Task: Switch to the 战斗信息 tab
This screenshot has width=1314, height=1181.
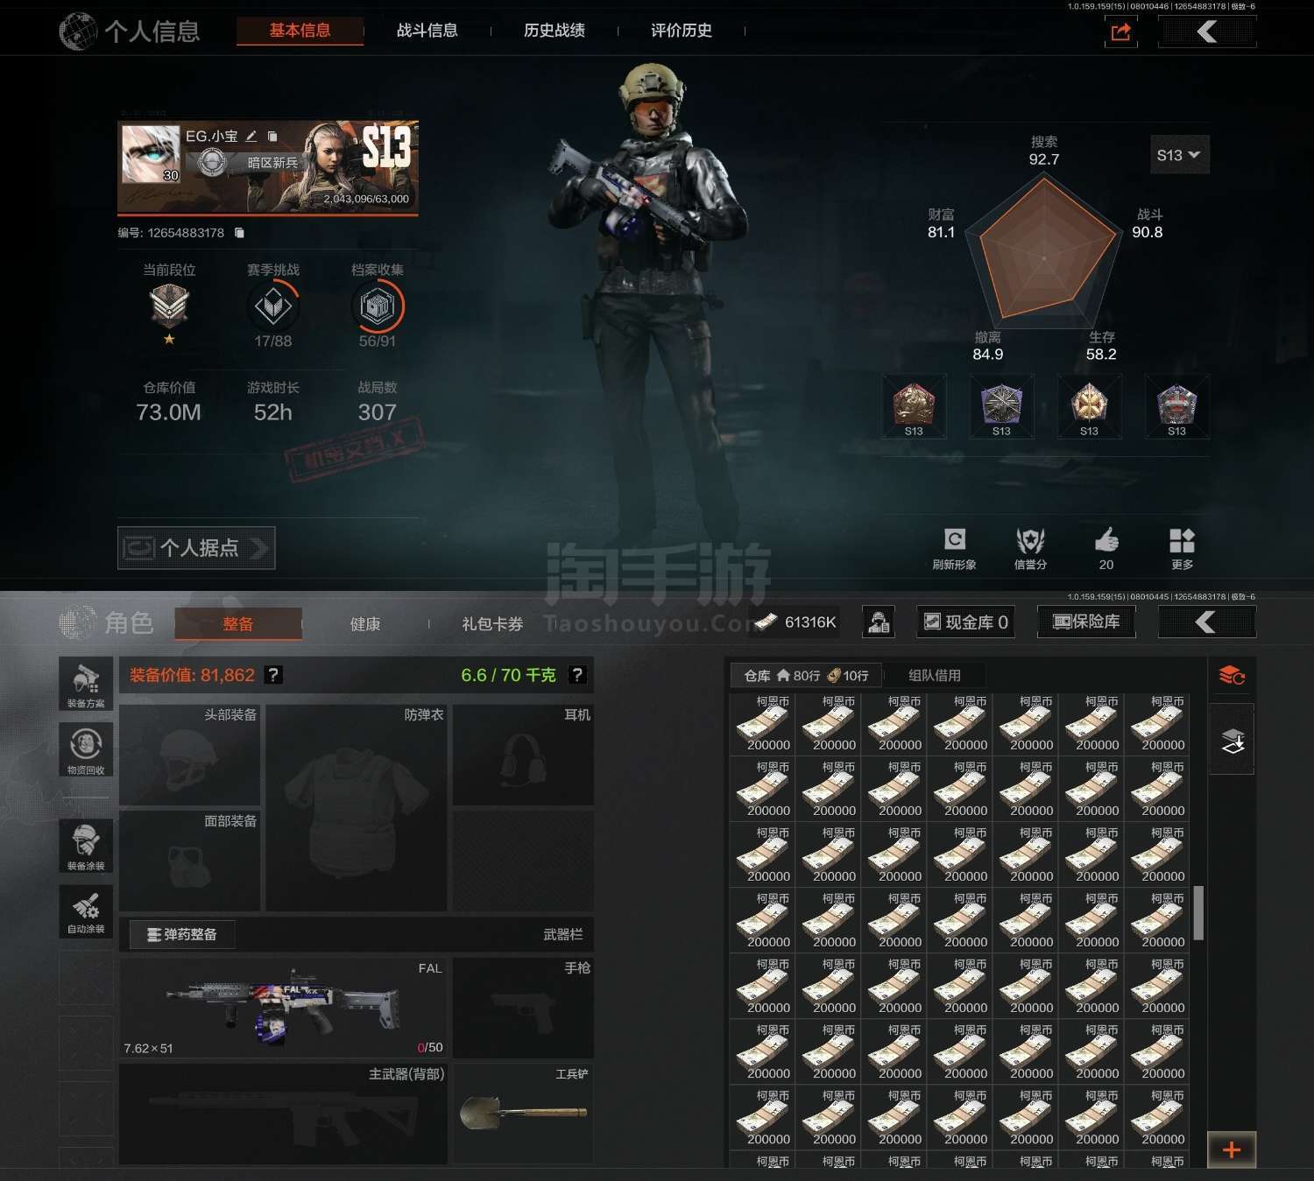Action: coord(427,31)
